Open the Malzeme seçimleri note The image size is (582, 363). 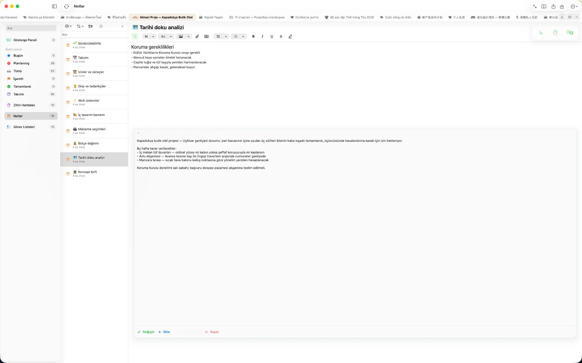point(94,131)
